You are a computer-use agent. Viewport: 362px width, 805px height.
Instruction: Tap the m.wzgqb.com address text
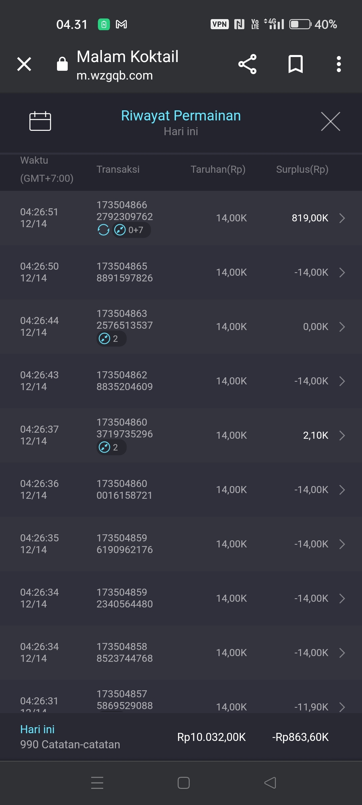pyautogui.click(x=115, y=75)
